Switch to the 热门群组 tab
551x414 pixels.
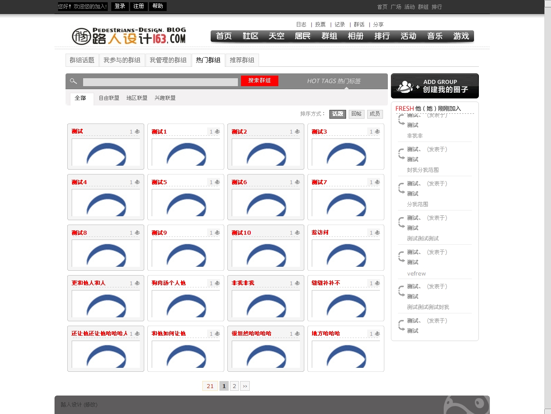tap(208, 60)
